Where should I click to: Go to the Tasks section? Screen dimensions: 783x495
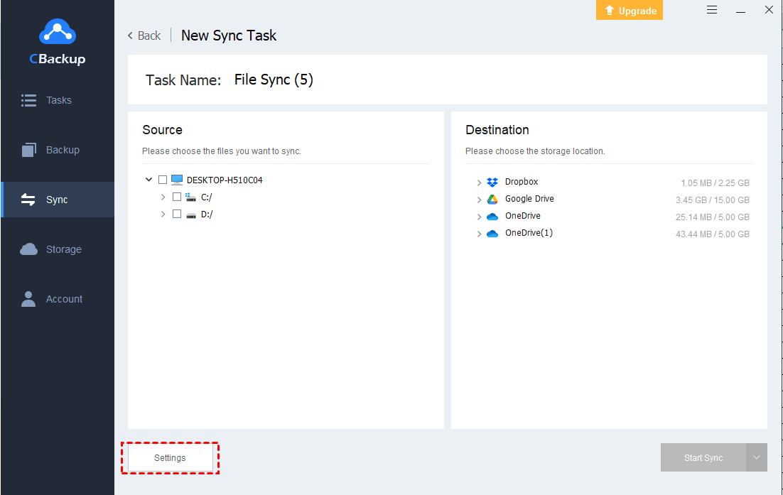tap(58, 100)
